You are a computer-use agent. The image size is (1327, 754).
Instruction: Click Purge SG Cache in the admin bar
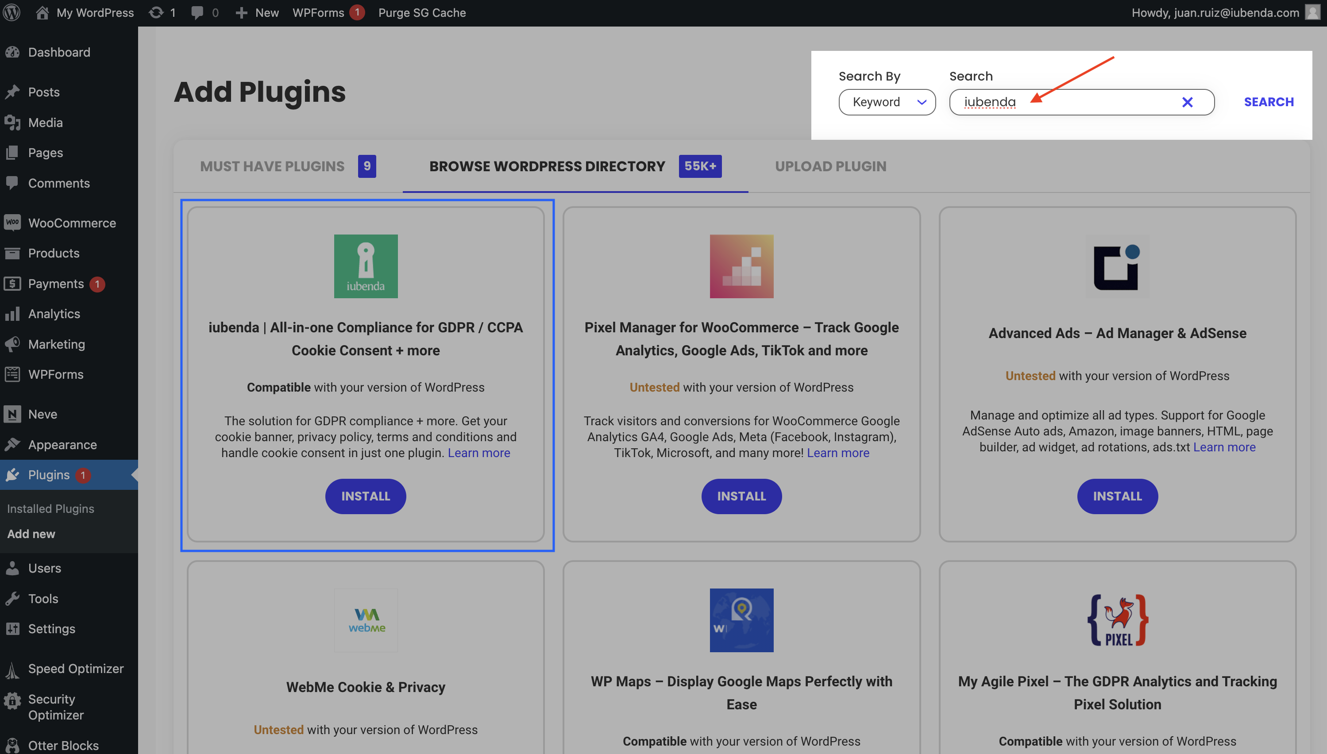(422, 12)
